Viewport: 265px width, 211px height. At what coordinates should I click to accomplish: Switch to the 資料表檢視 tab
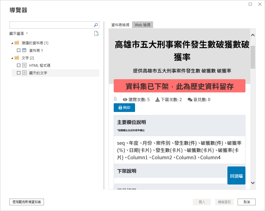click(120, 25)
